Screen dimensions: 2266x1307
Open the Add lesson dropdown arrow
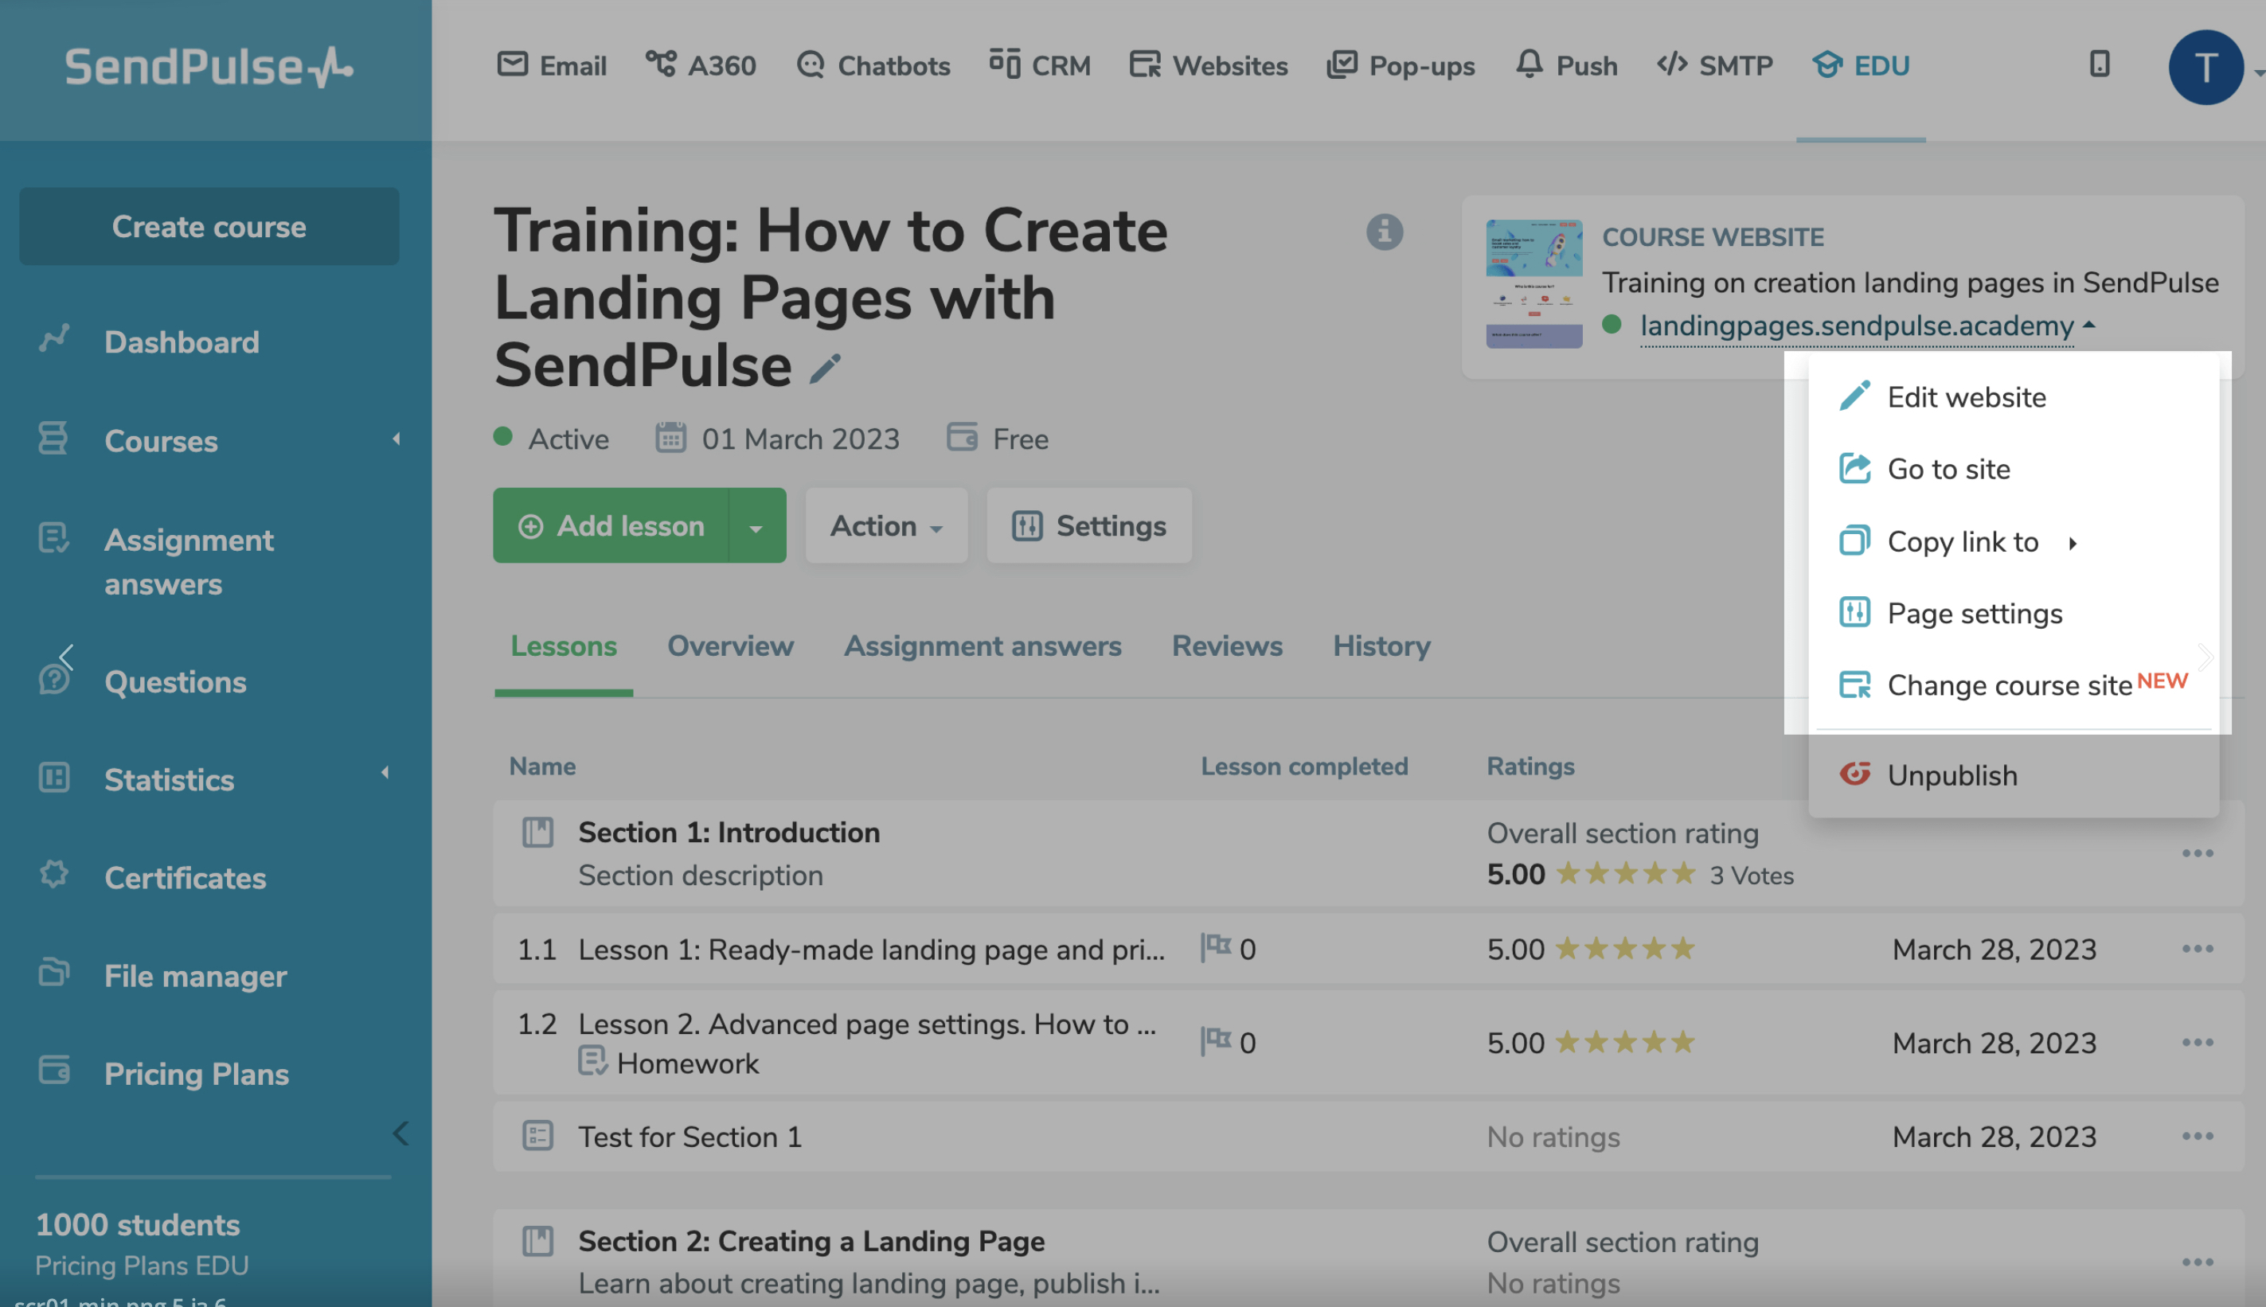click(x=757, y=528)
